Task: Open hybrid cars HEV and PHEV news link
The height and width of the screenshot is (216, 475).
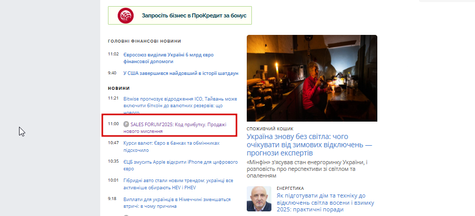Action: 178,184
